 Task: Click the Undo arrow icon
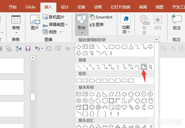tap(37, 48)
